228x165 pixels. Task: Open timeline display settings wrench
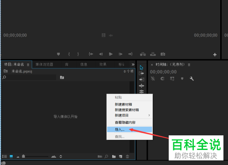[192, 78]
